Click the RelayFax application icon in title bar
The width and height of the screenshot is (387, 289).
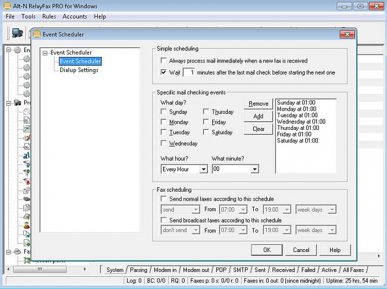pyautogui.click(x=7, y=6)
